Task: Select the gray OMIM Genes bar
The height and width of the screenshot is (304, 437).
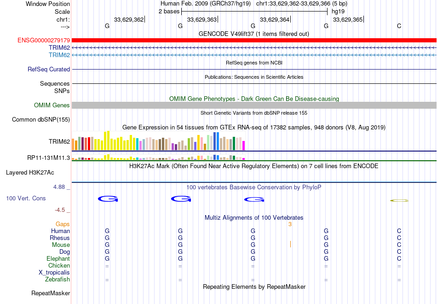Action: [x=254, y=105]
